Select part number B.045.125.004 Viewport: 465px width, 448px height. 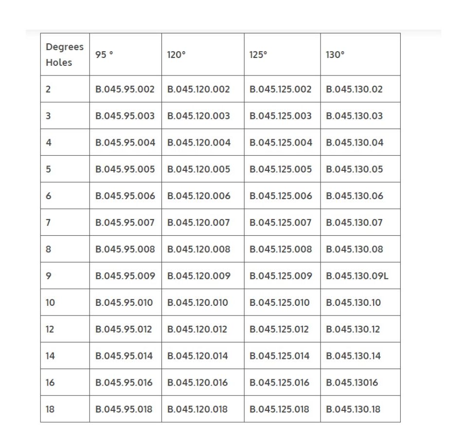(x=281, y=143)
